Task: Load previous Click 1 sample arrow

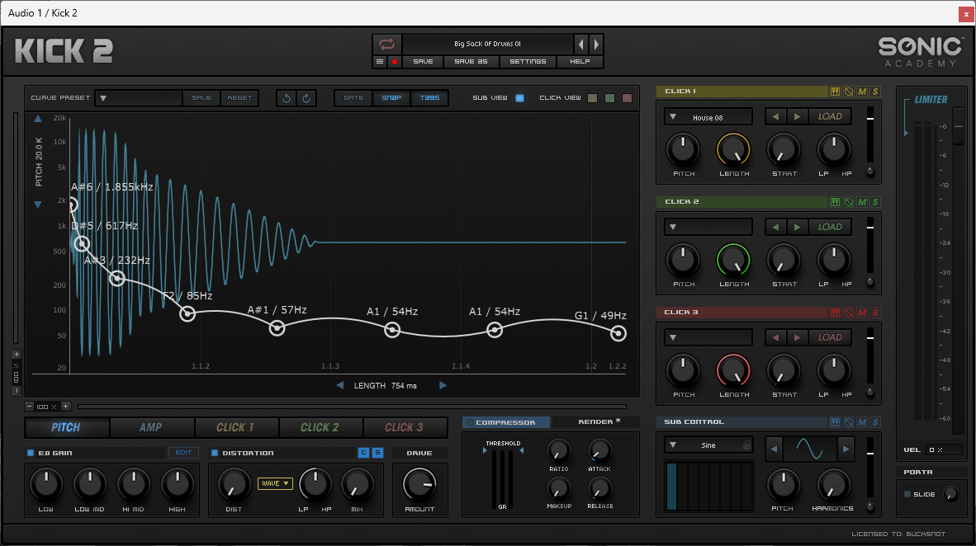Action: pos(775,116)
